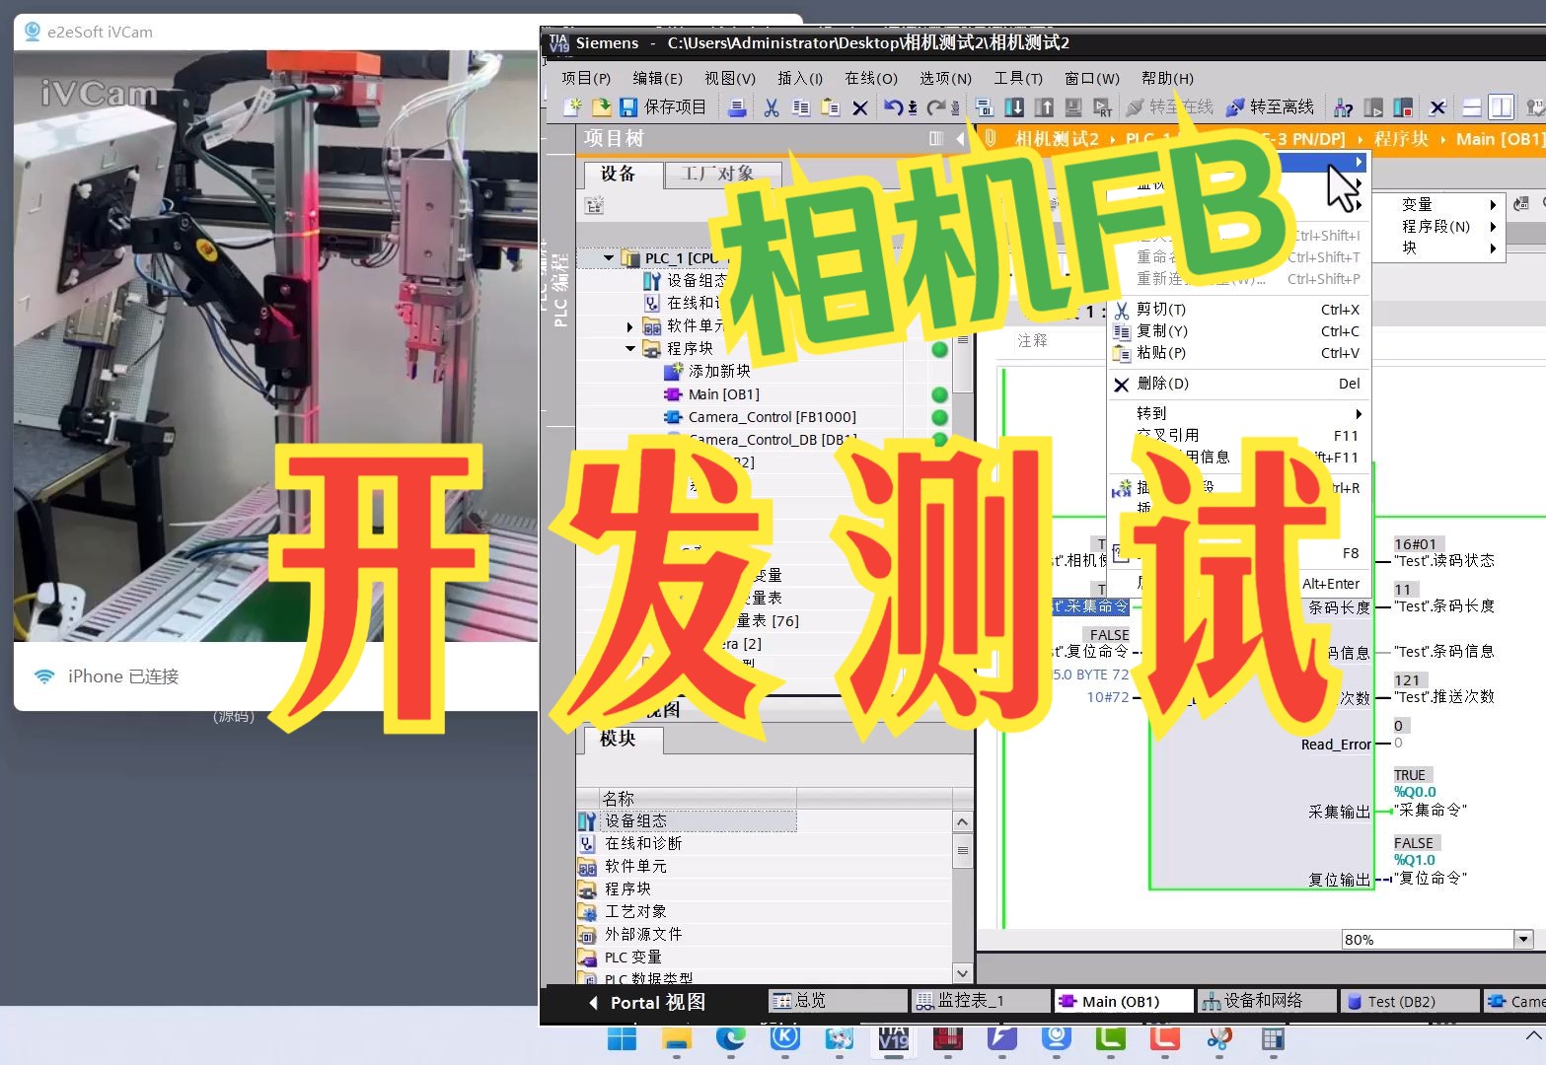Collapse the PLC_1 tree node
Image resolution: width=1546 pixels, height=1065 pixels.
tap(609, 258)
